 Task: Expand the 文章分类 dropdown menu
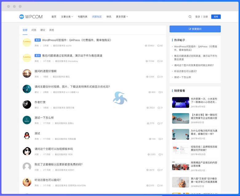pos(67,17)
